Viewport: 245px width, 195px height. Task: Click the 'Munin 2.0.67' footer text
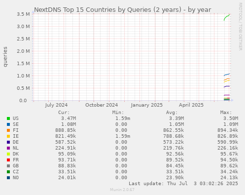(x=122, y=190)
